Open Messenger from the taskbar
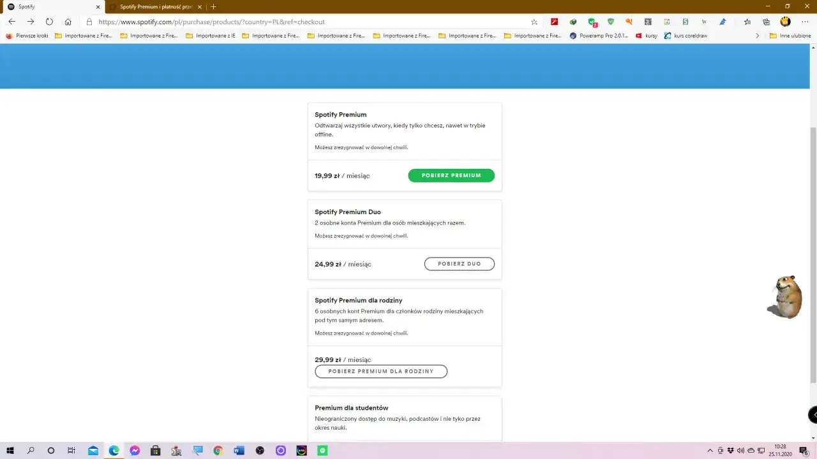Screen dimensions: 817x459 pyautogui.click(x=135, y=451)
